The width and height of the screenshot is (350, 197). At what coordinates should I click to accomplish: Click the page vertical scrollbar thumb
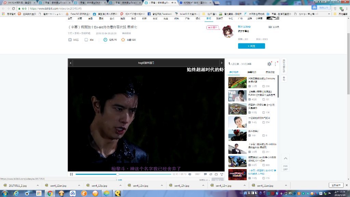[348, 64]
